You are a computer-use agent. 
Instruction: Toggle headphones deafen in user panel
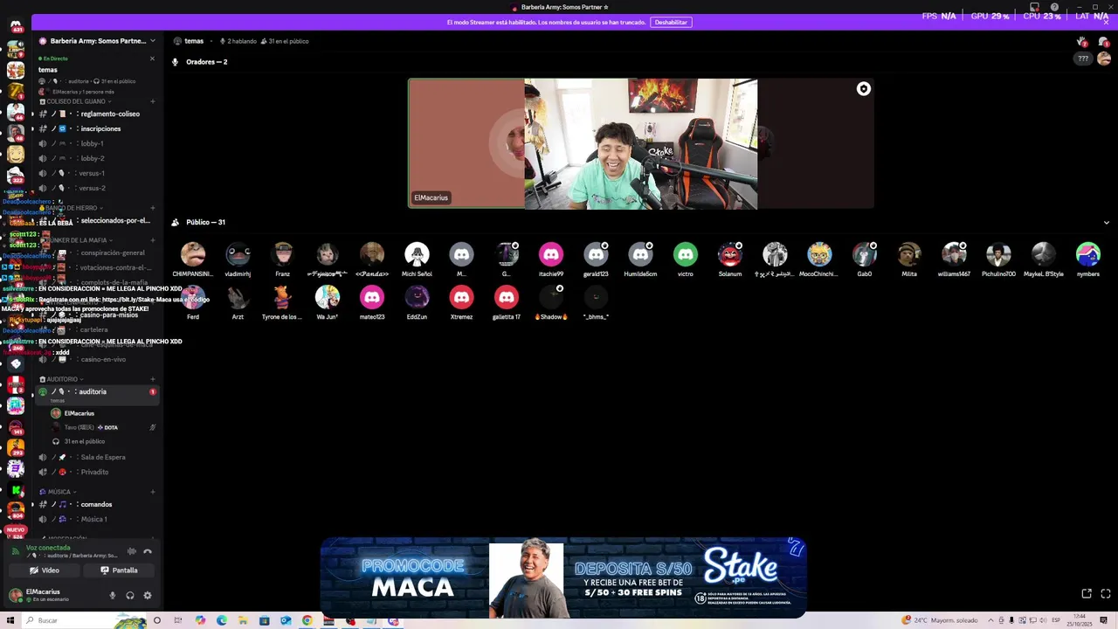click(x=130, y=596)
